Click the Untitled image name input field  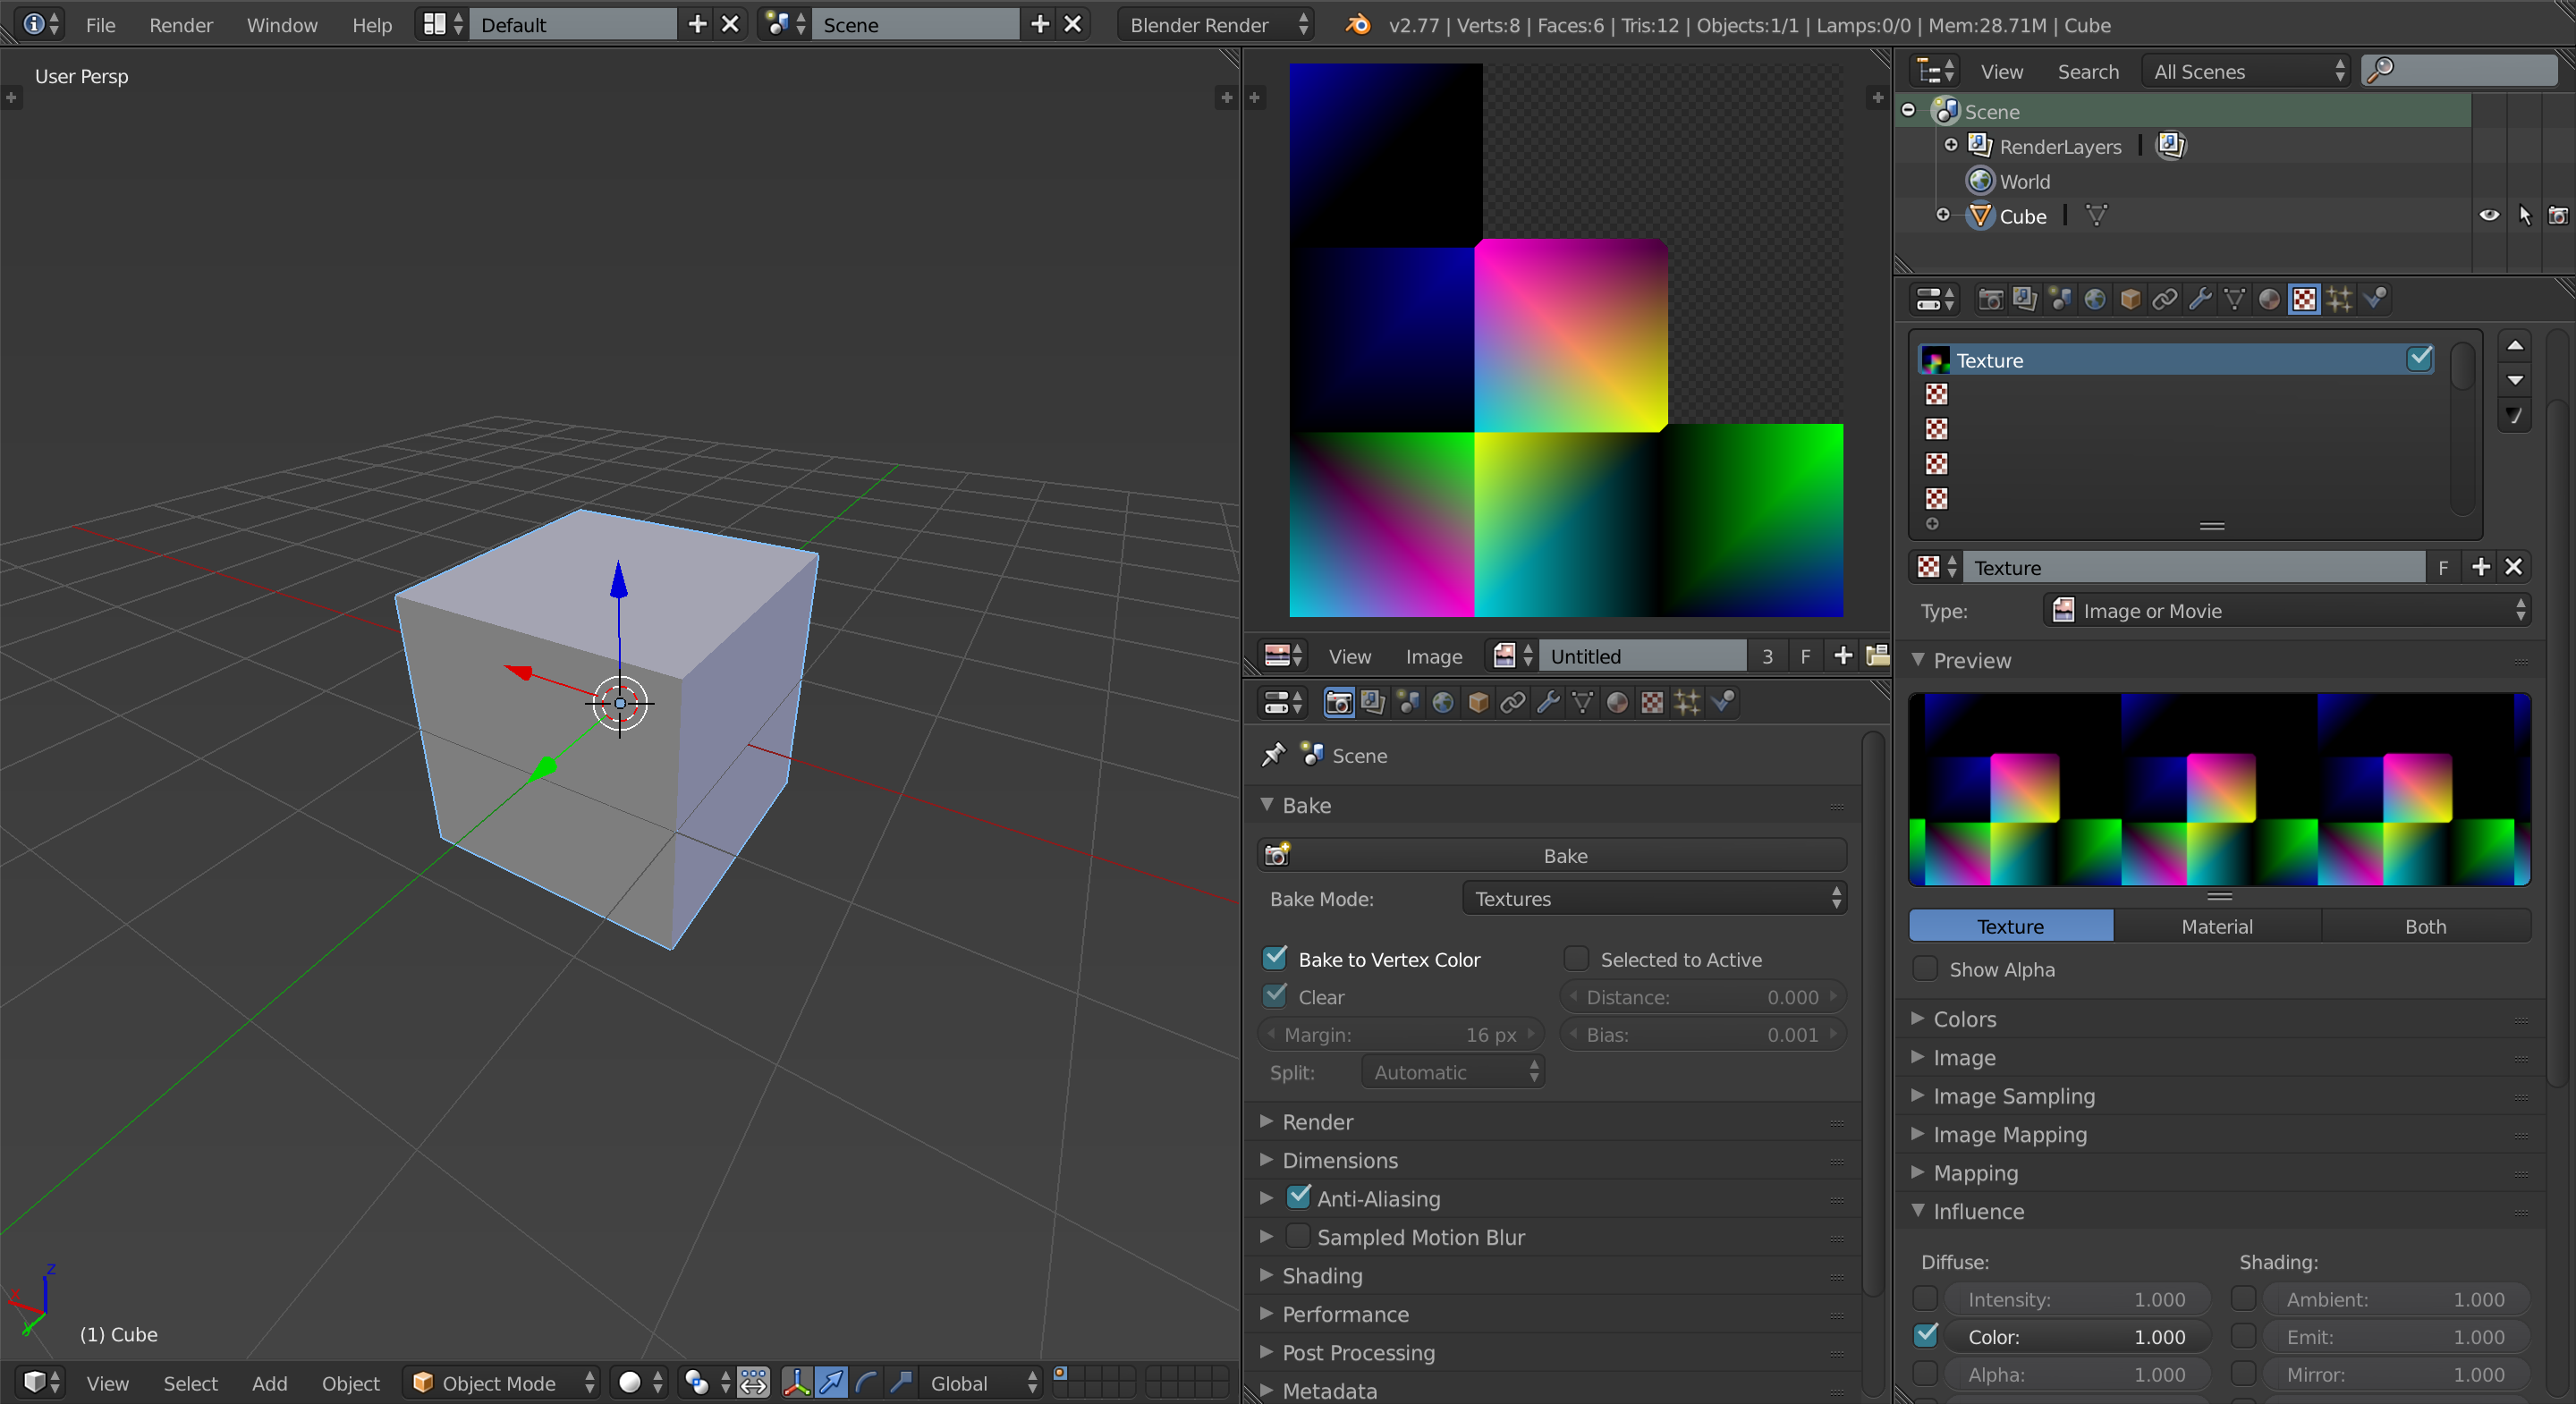[x=1642, y=655]
